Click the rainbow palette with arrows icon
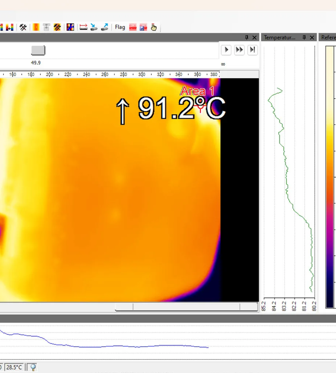Viewport: 336px width, 373px height. point(10,27)
